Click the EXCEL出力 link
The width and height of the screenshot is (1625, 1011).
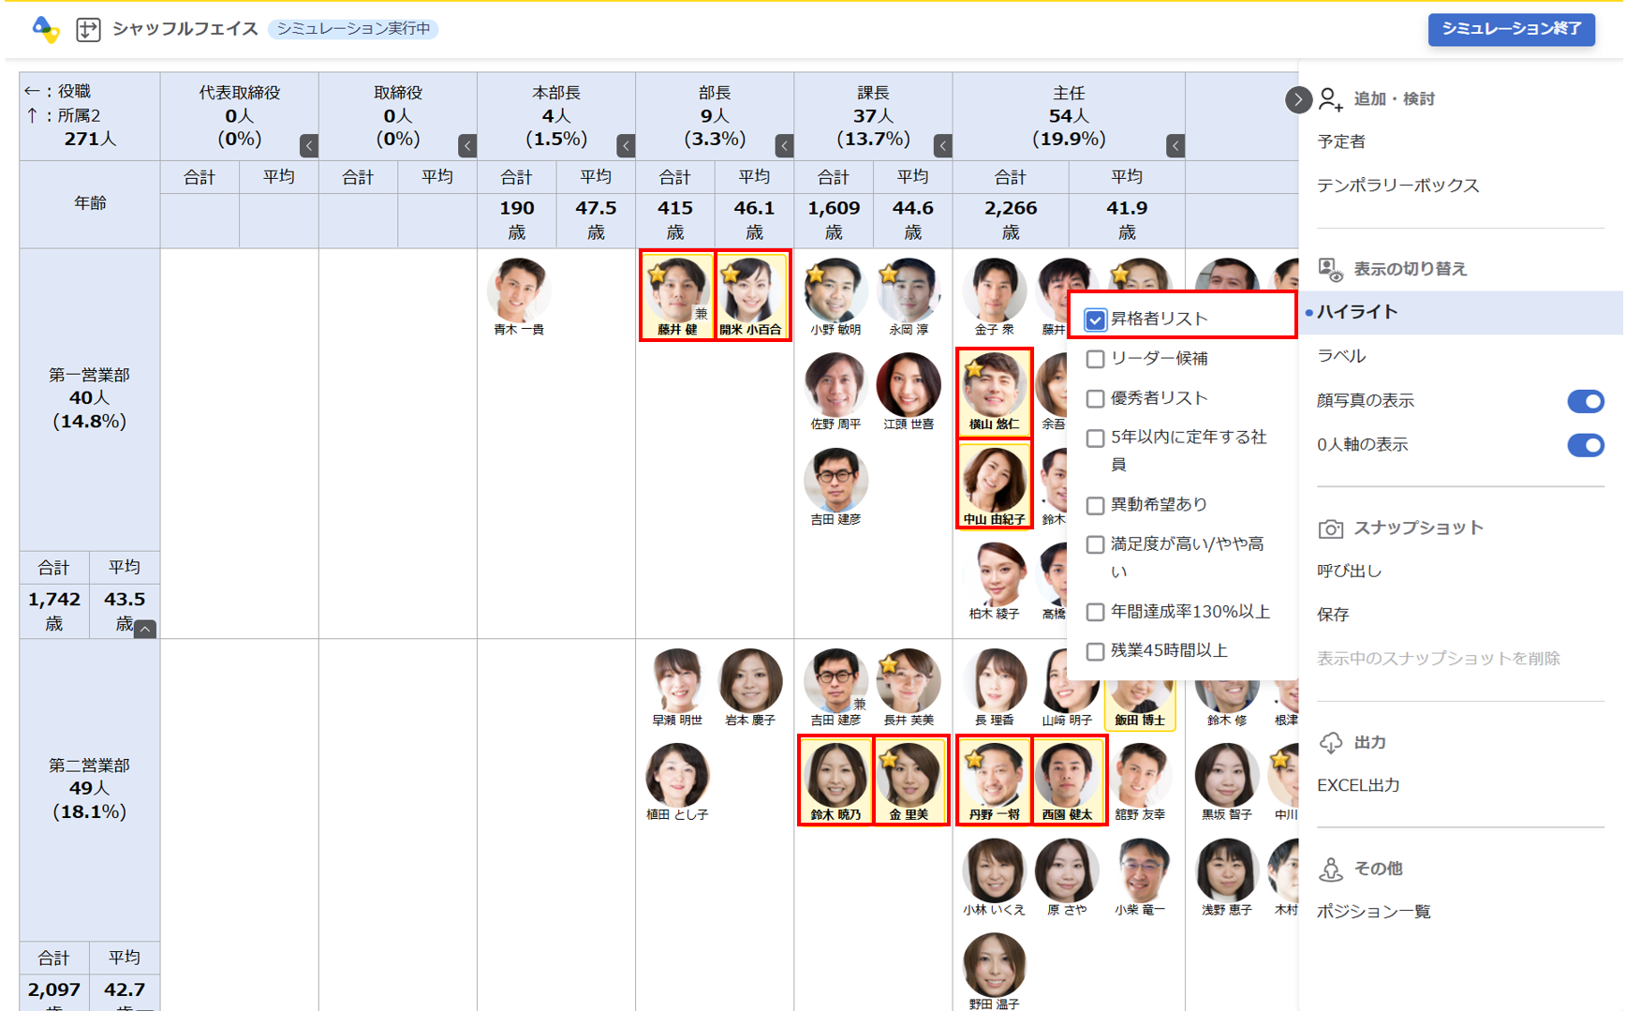click(1357, 785)
